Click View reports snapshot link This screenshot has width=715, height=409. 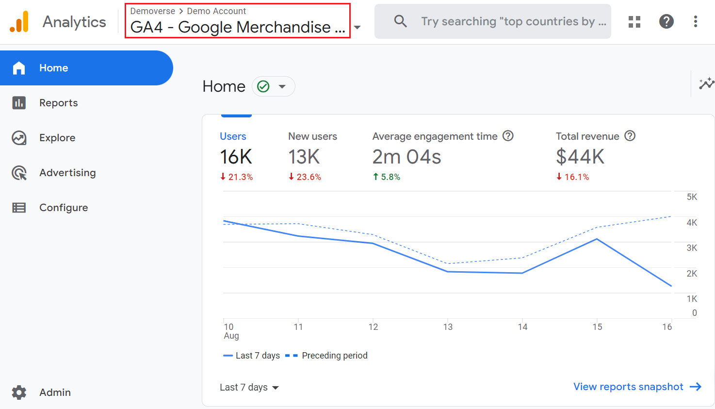pyautogui.click(x=637, y=387)
